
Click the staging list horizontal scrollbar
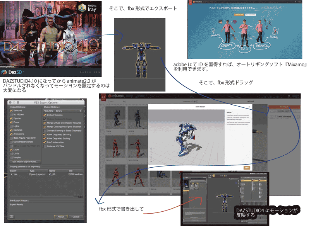[x=46, y=197]
